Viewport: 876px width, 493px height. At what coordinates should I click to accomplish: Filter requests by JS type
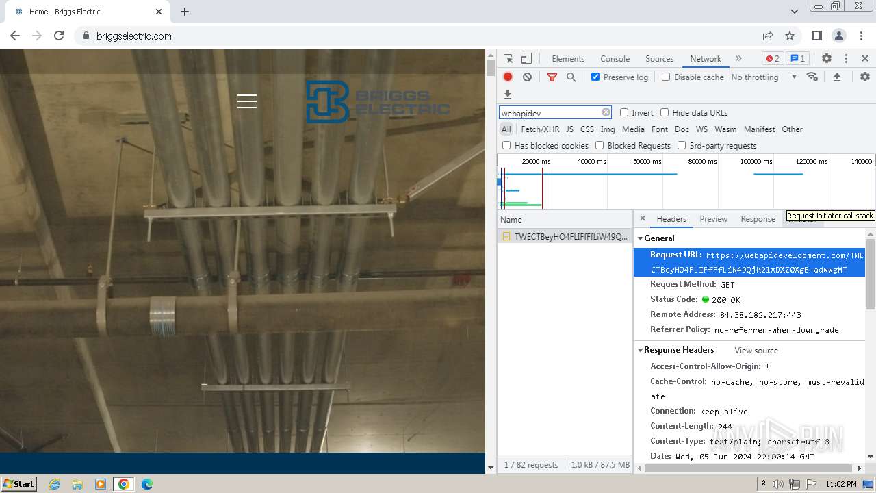570,129
